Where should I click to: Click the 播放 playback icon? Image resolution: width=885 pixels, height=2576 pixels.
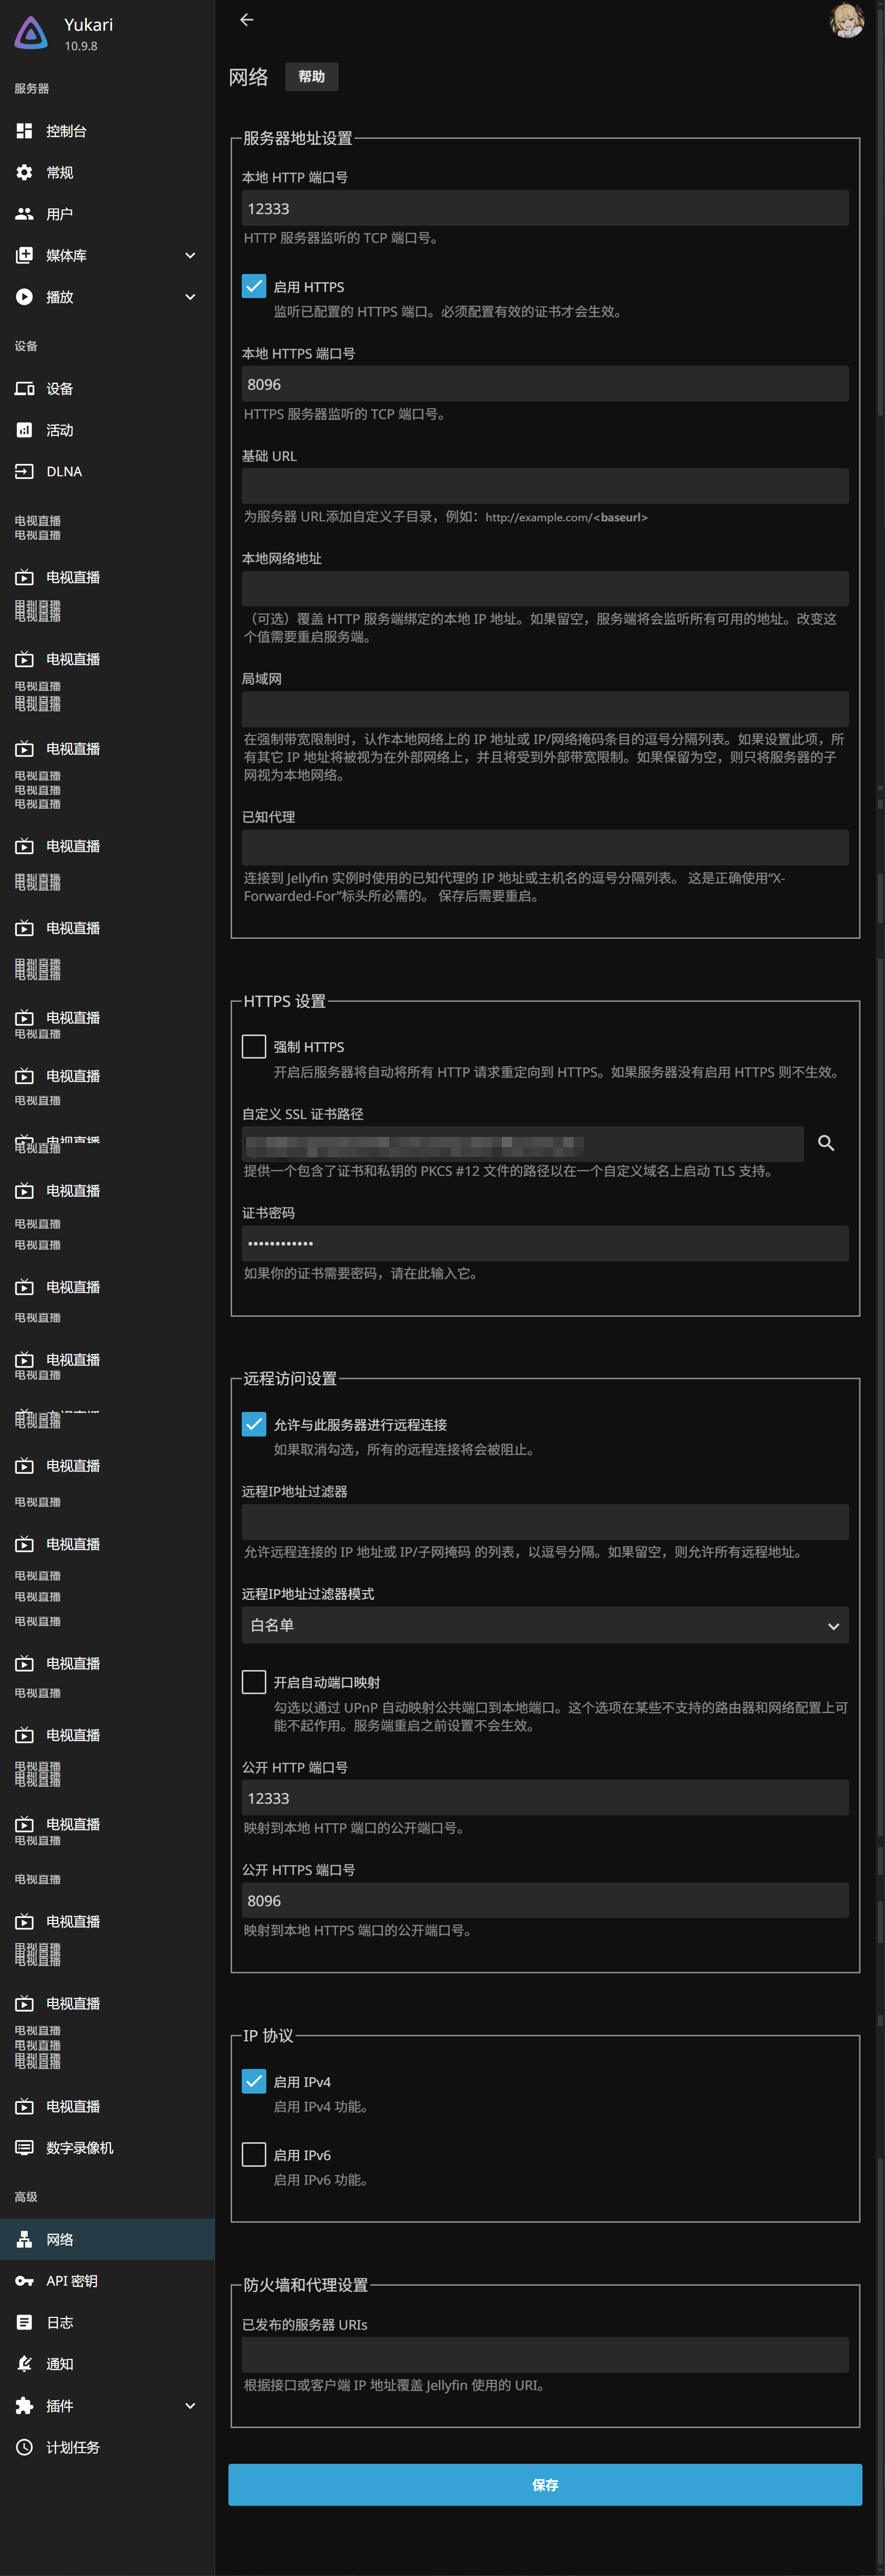(x=24, y=297)
